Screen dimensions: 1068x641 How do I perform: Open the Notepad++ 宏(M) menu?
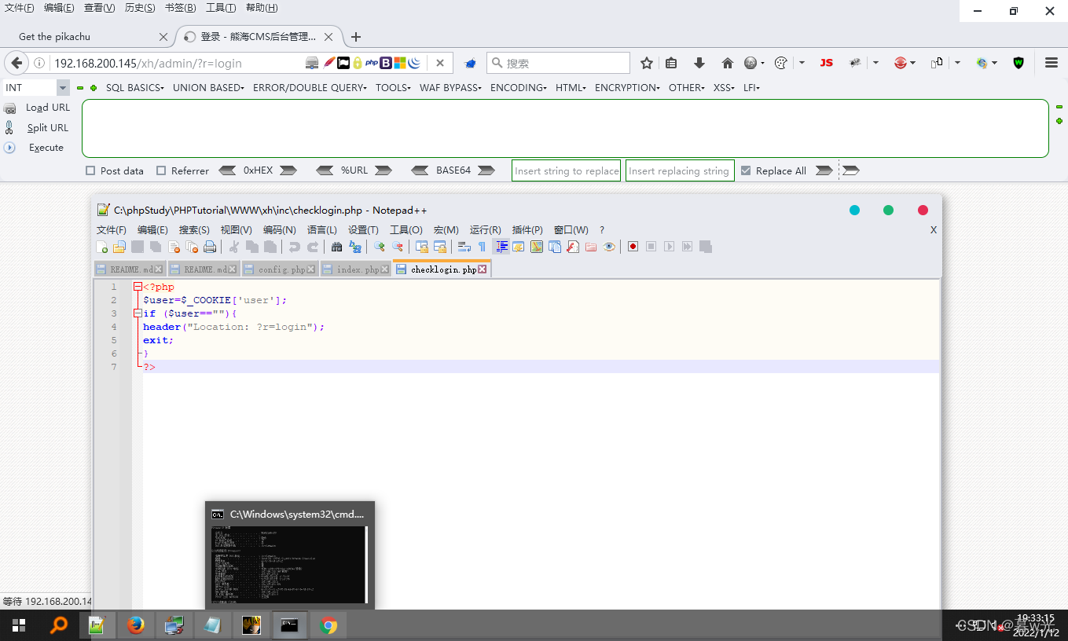pos(446,230)
